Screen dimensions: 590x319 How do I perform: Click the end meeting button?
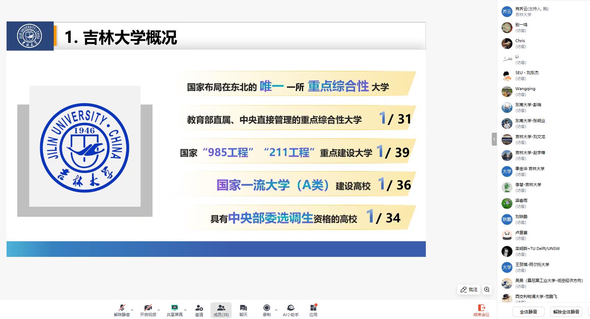tap(481, 310)
